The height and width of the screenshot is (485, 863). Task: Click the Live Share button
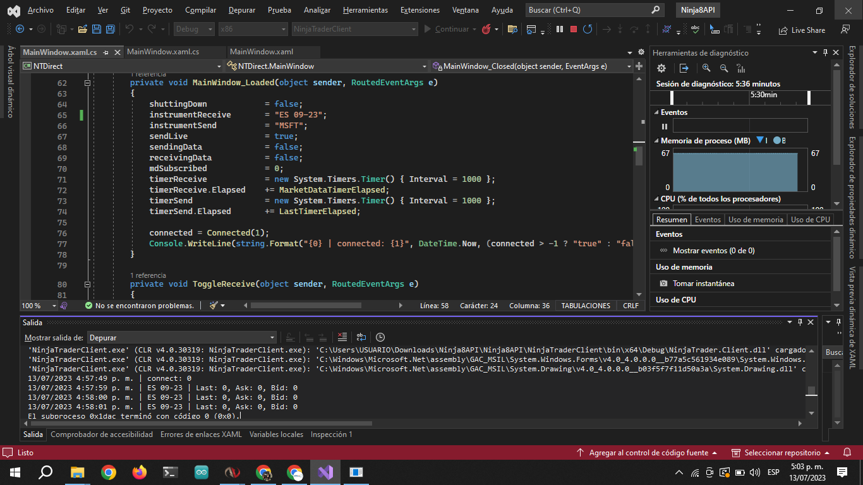point(802,30)
